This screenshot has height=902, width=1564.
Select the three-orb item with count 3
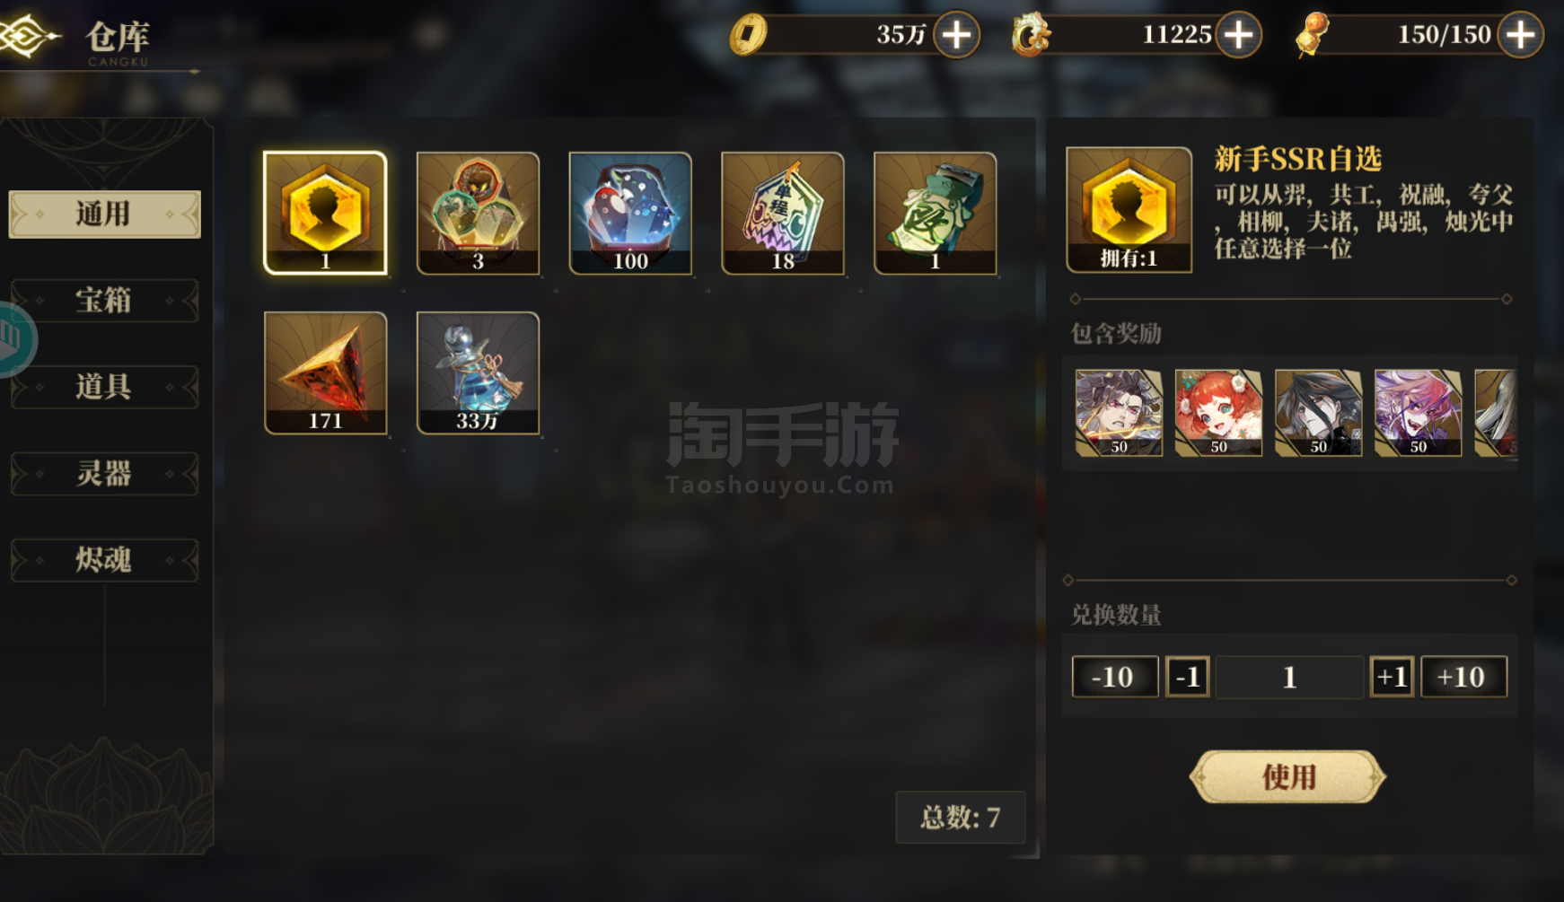click(x=478, y=213)
